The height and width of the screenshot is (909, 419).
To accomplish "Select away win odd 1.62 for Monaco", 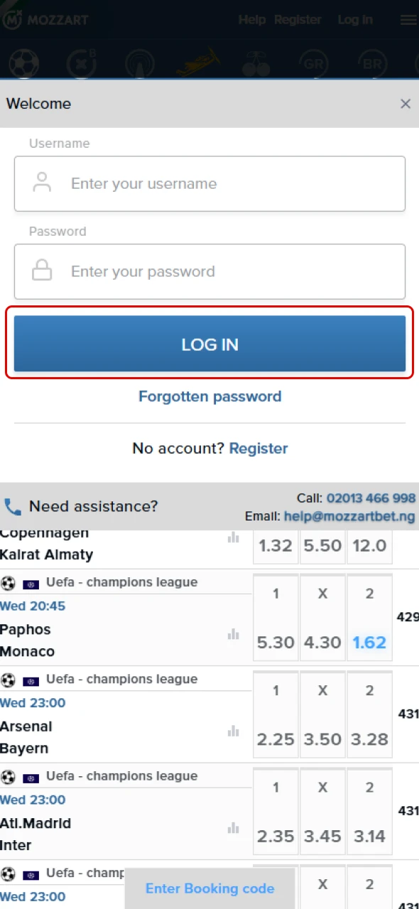I will tap(369, 643).
